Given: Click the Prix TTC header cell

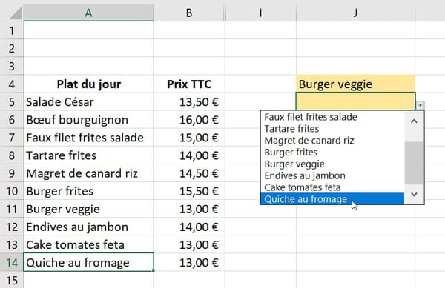Looking at the screenshot, I should click(189, 84).
